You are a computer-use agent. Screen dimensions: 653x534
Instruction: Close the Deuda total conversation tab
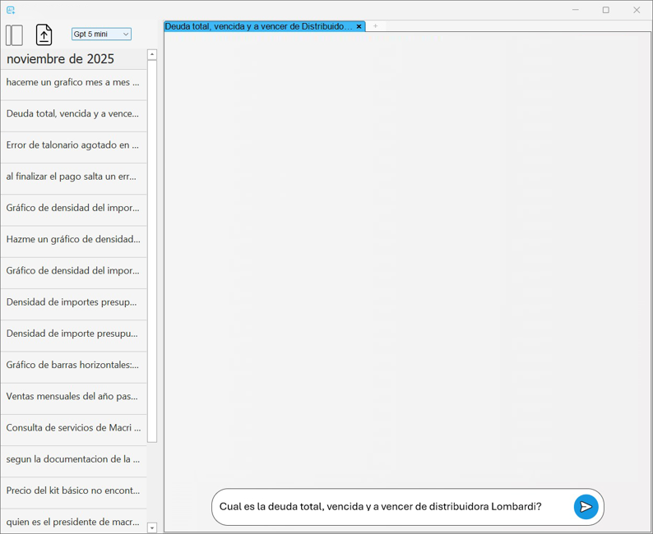click(x=359, y=26)
